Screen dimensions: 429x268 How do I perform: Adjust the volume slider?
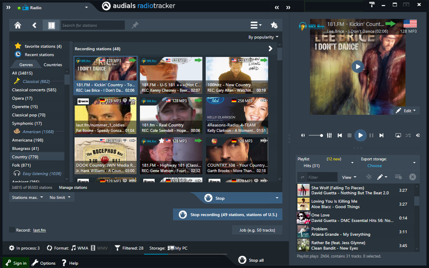[316, 135]
